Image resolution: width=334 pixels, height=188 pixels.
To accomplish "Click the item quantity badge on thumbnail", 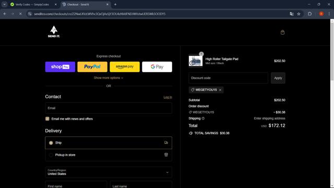I will (x=201, y=54).
